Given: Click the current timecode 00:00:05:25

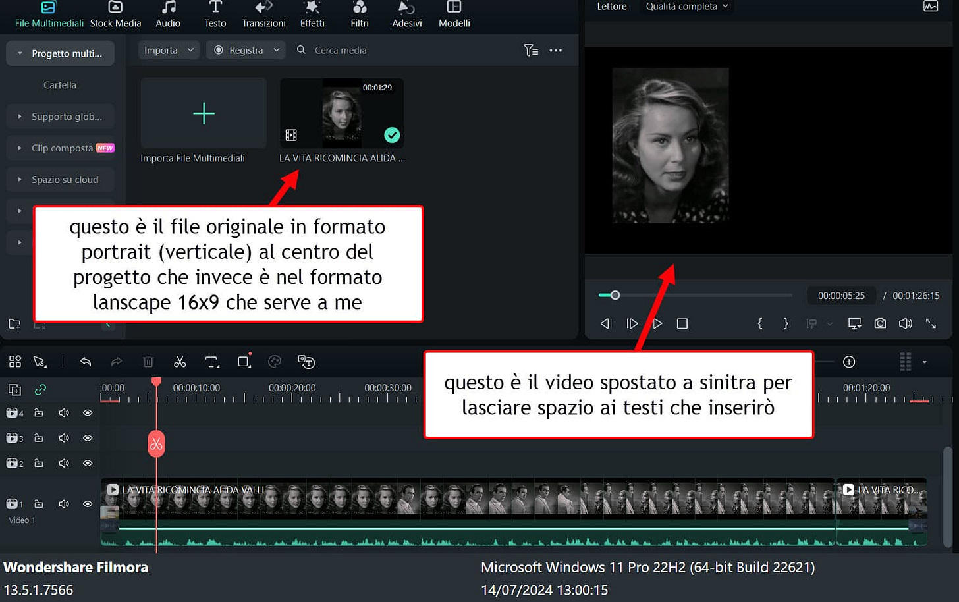Looking at the screenshot, I should pos(841,296).
